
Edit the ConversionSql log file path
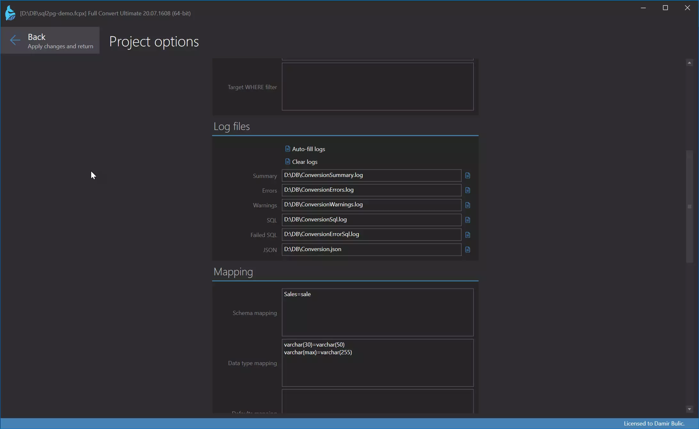(371, 219)
